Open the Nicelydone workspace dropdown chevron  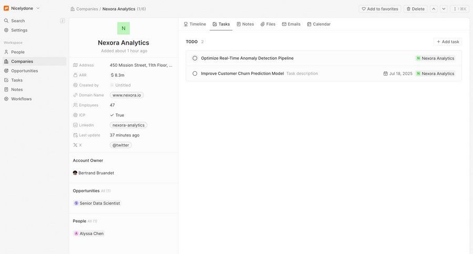(x=38, y=8)
